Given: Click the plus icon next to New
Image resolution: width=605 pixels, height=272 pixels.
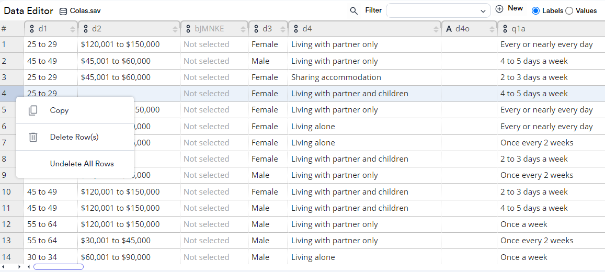Looking at the screenshot, I should [x=499, y=9].
